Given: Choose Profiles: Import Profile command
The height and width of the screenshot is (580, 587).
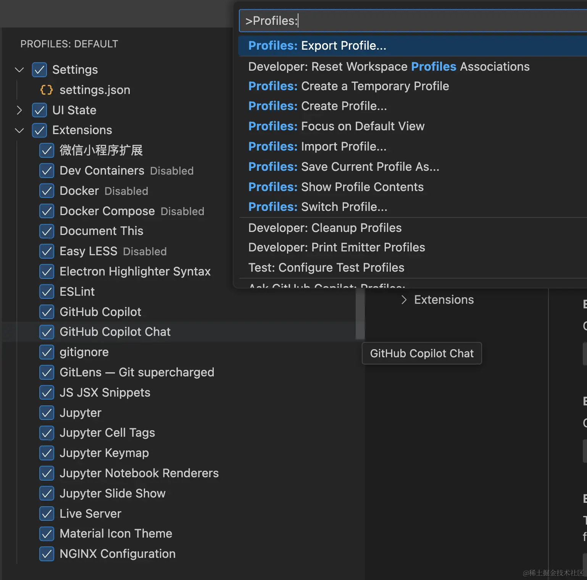Looking at the screenshot, I should 317,146.
